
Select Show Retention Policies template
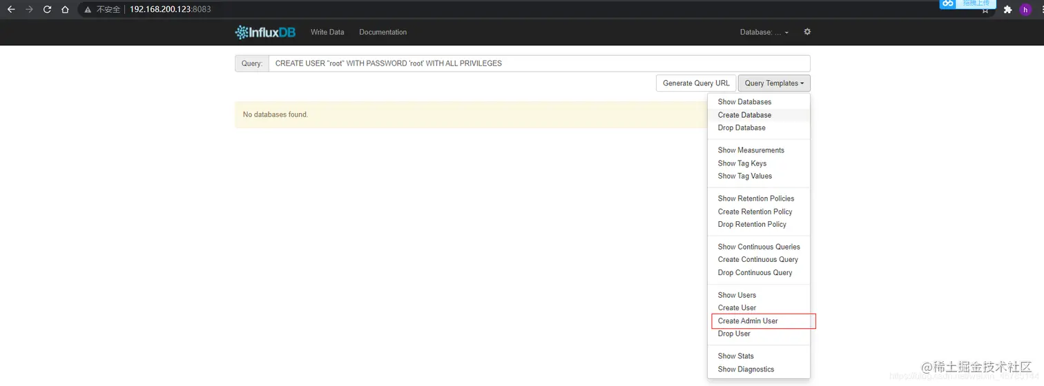click(759, 199)
